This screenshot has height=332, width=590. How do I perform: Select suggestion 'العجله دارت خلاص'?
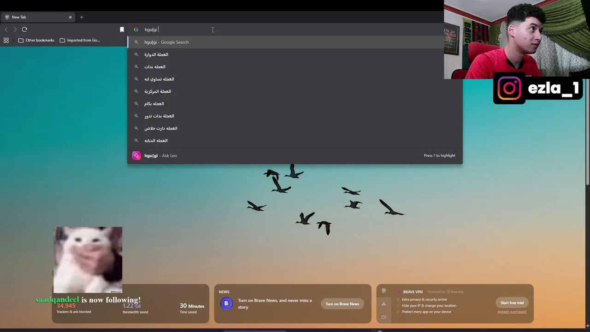295,128
